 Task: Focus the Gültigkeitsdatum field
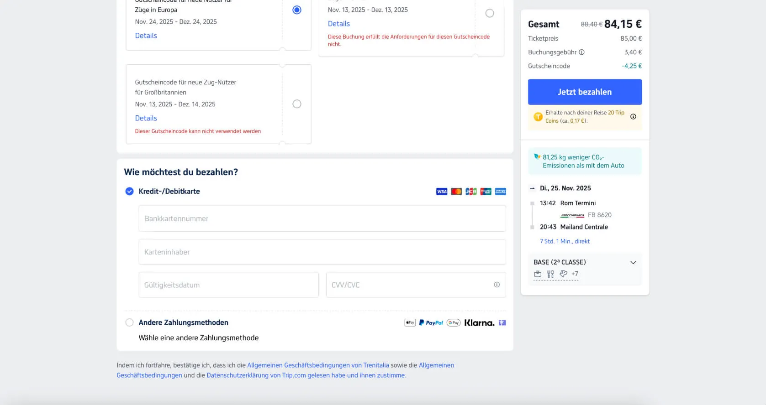click(228, 285)
